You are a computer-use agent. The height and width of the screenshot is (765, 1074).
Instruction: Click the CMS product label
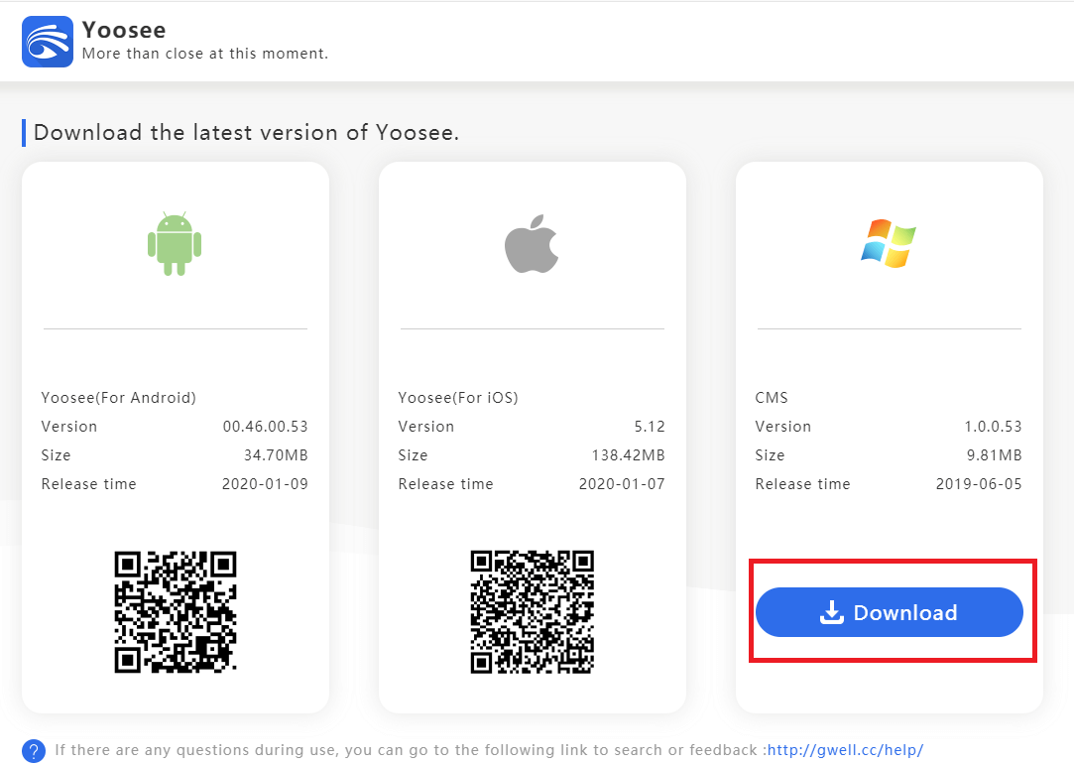tap(772, 398)
